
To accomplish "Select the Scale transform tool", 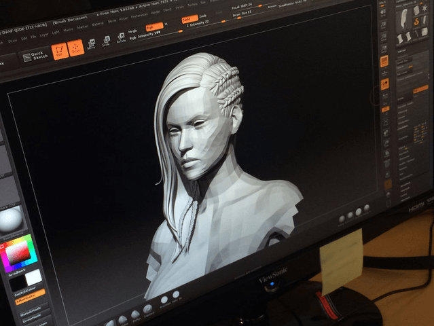I will click(106, 41).
